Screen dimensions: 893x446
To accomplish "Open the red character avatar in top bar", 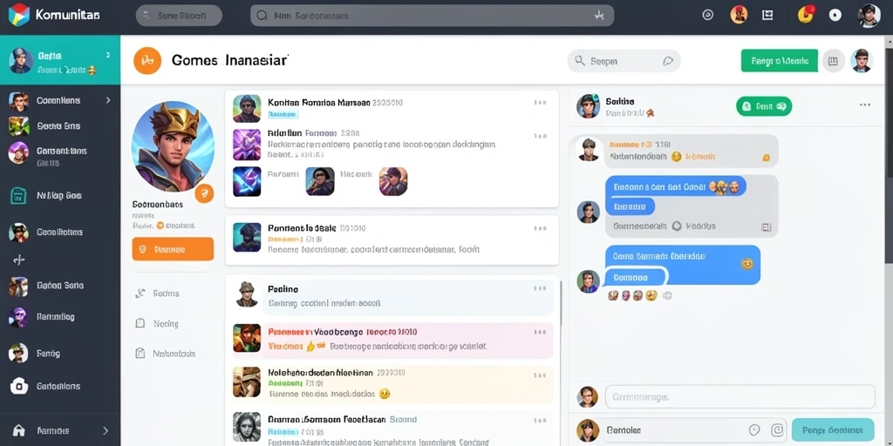I will (x=739, y=15).
